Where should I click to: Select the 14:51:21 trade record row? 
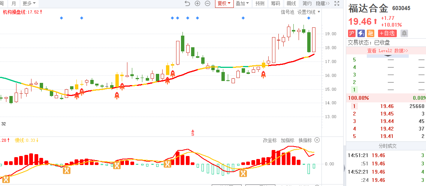coord(386,155)
